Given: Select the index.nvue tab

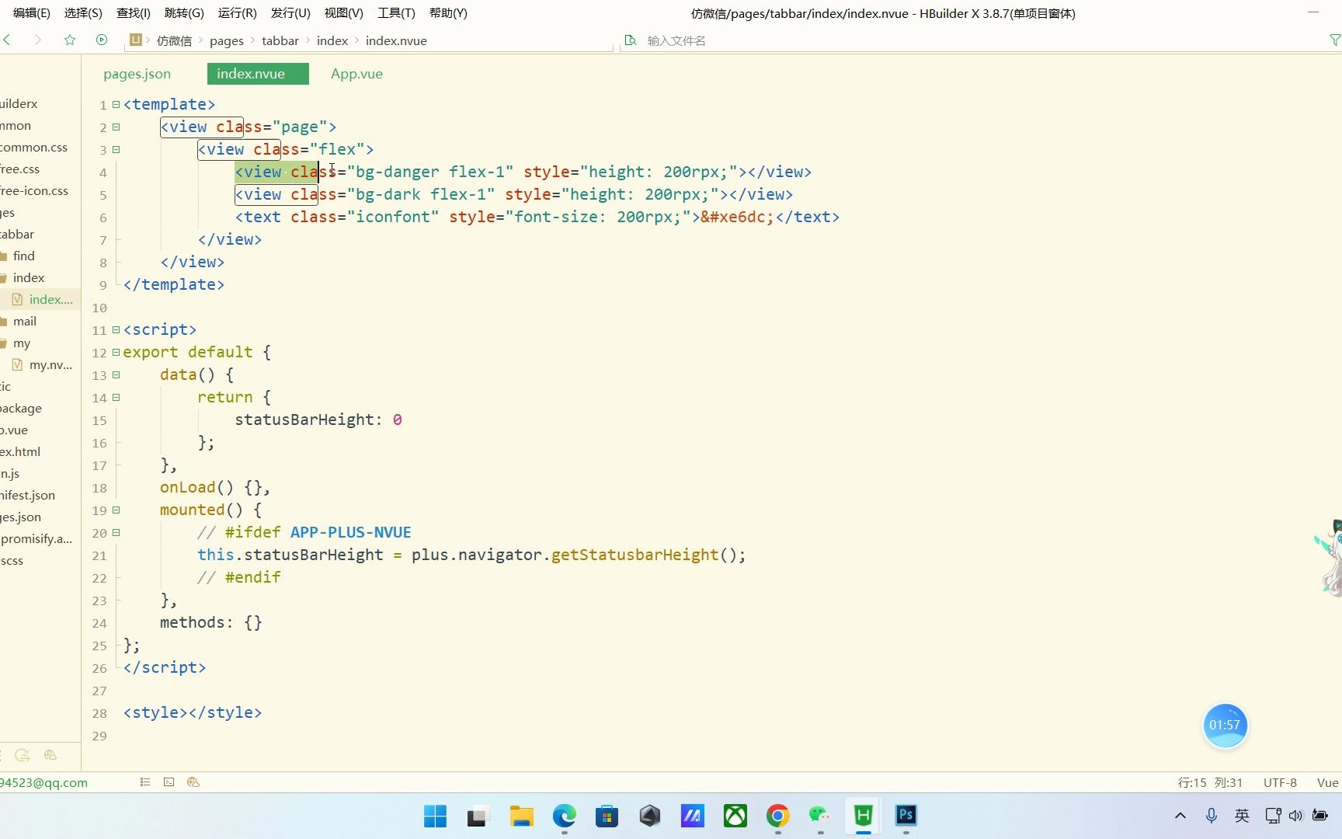Looking at the screenshot, I should click(x=258, y=74).
